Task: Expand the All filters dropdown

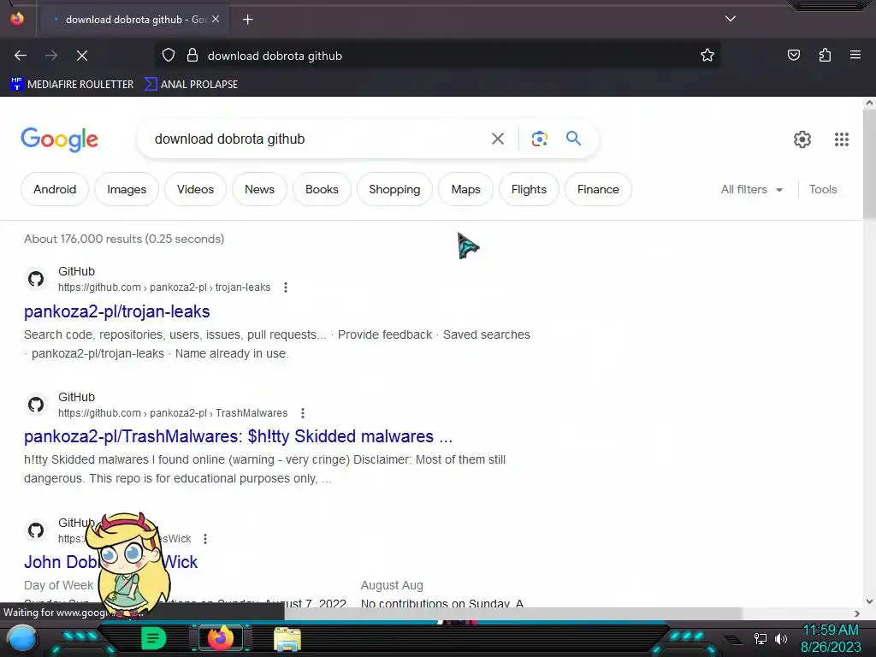Action: pyautogui.click(x=752, y=189)
